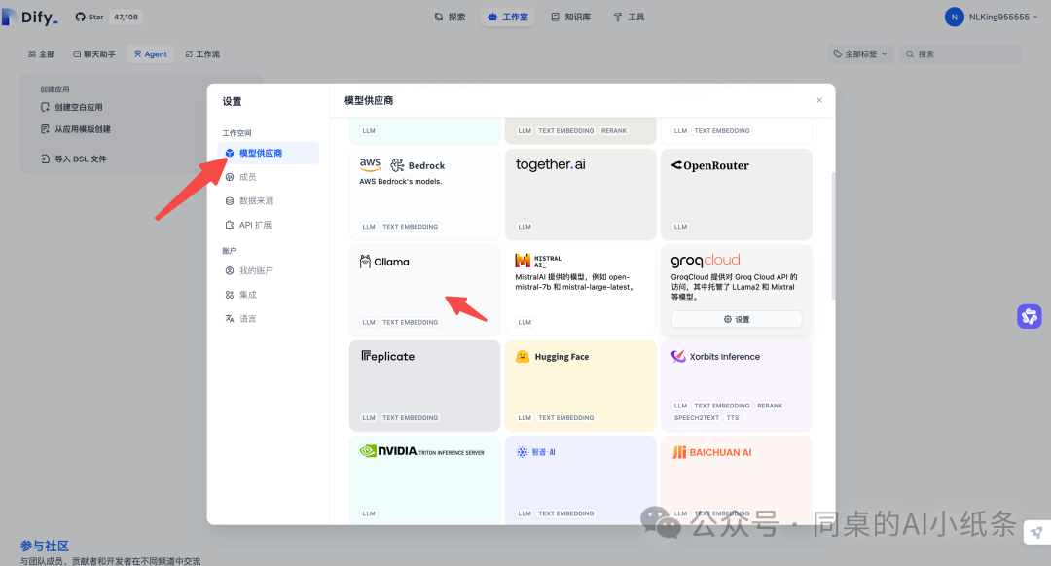This screenshot has height=566, width=1051.
Task: Select the BAICHUAN AI provider card
Action: click(x=737, y=480)
